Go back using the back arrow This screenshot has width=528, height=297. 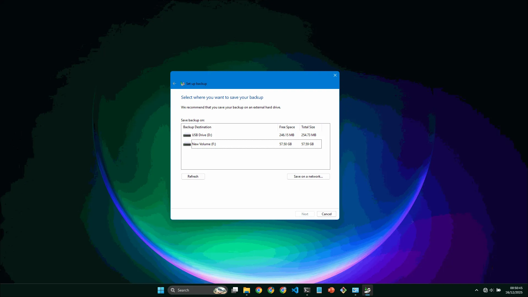click(174, 83)
